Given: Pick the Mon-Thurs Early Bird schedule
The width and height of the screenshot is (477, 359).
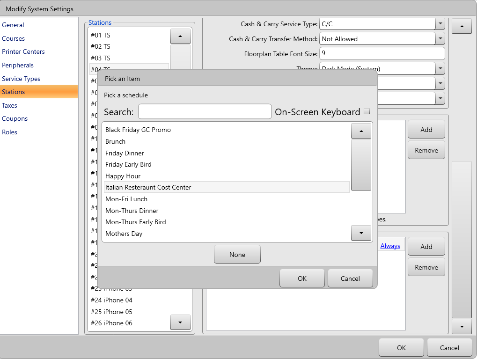Looking at the screenshot, I should [227, 222].
